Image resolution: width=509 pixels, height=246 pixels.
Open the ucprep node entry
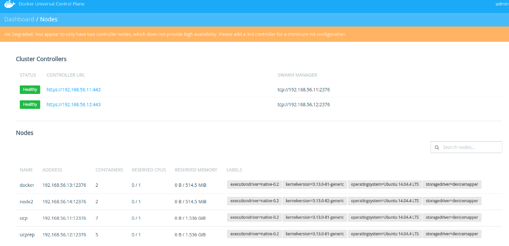[x=27, y=234]
